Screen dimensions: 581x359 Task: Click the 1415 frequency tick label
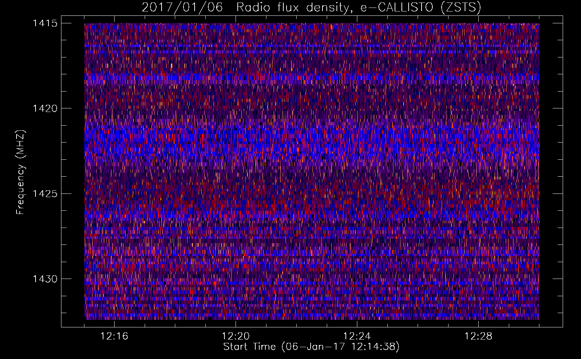45,23
